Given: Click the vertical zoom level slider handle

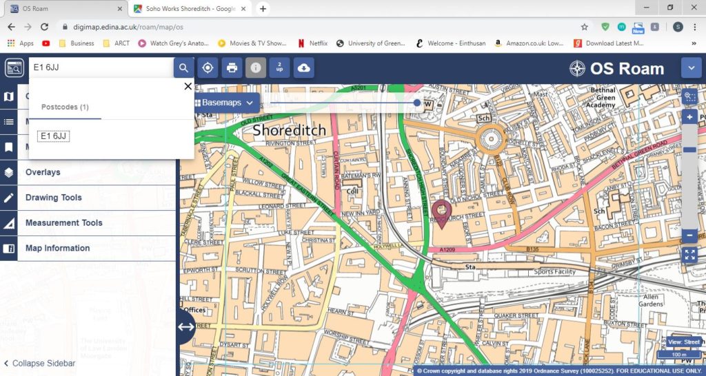Looking at the screenshot, I should point(689,149).
